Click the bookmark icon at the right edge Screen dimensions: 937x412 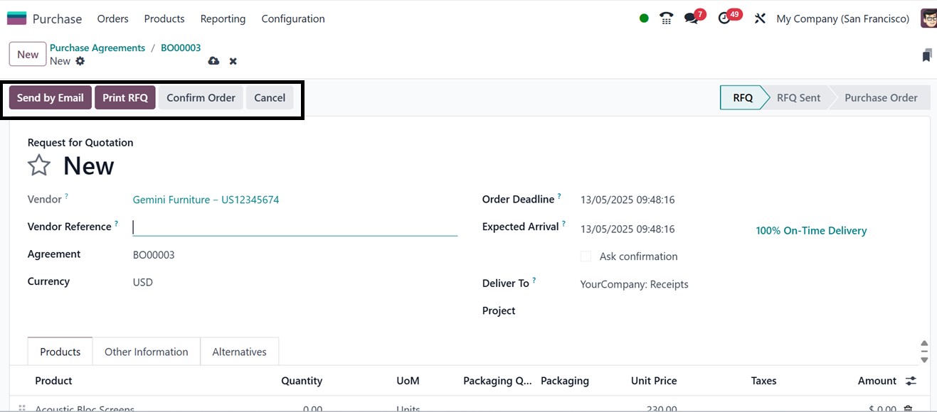click(x=926, y=55)
